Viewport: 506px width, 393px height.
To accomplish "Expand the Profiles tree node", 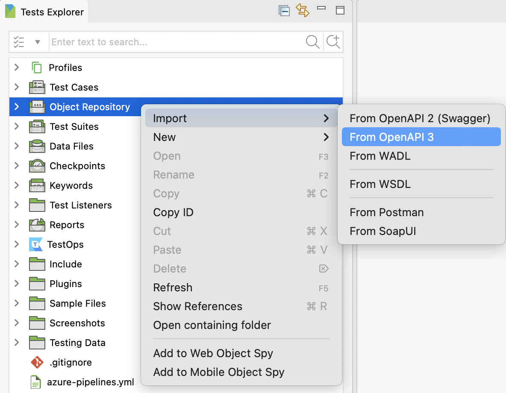I will point(17,67).
